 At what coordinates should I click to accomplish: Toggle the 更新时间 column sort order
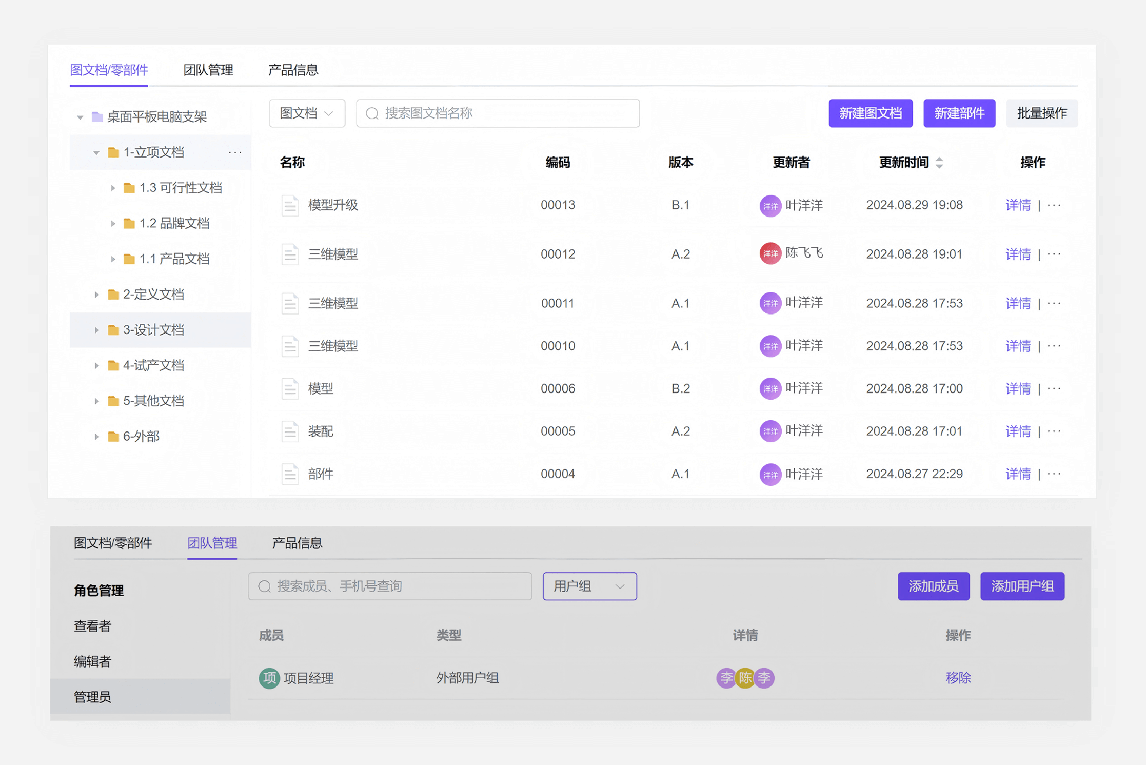940,162
